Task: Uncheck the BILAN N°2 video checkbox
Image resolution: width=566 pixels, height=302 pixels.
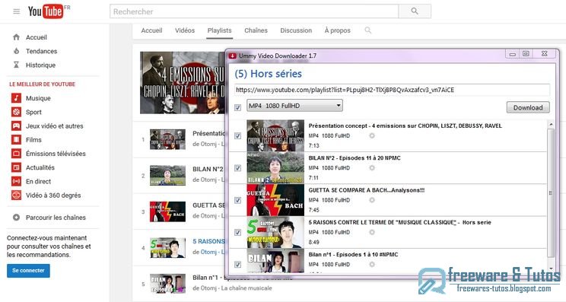Action: pos(237,168)
